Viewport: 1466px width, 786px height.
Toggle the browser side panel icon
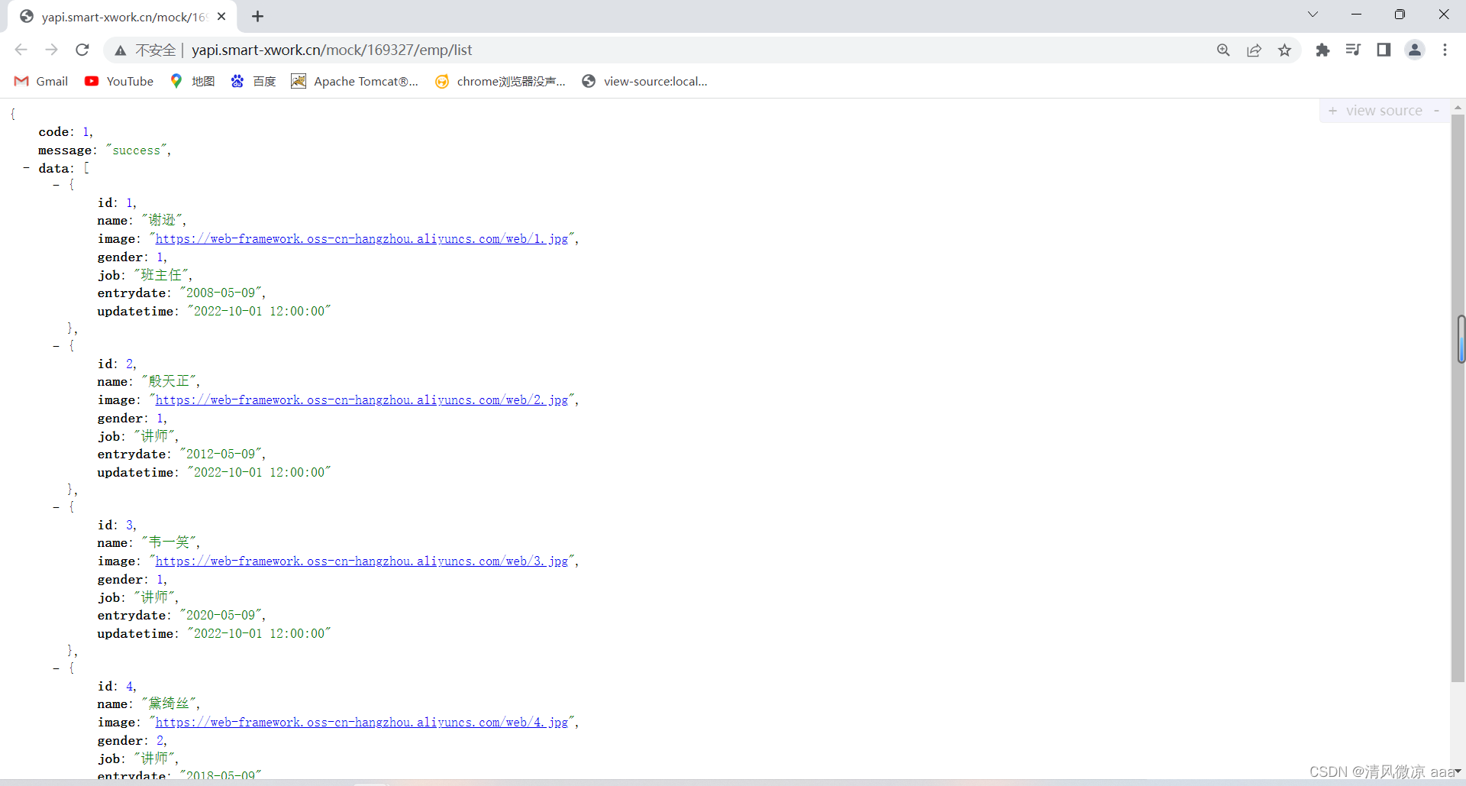(1384, 50)
